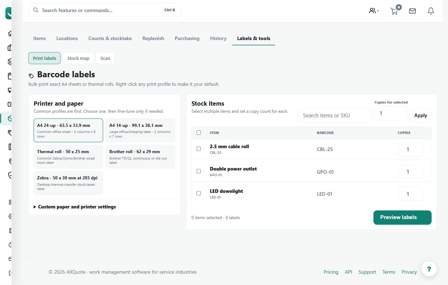Image resolution: width=448 pixels, height=285 pixels.
Task: Open the users dropdown in the header
Action: click(374, 11)
